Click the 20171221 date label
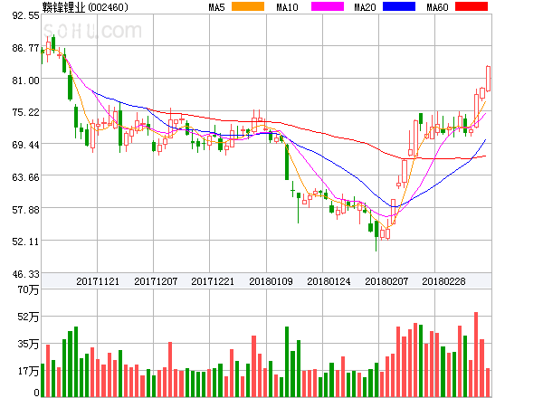 point(213,281)
